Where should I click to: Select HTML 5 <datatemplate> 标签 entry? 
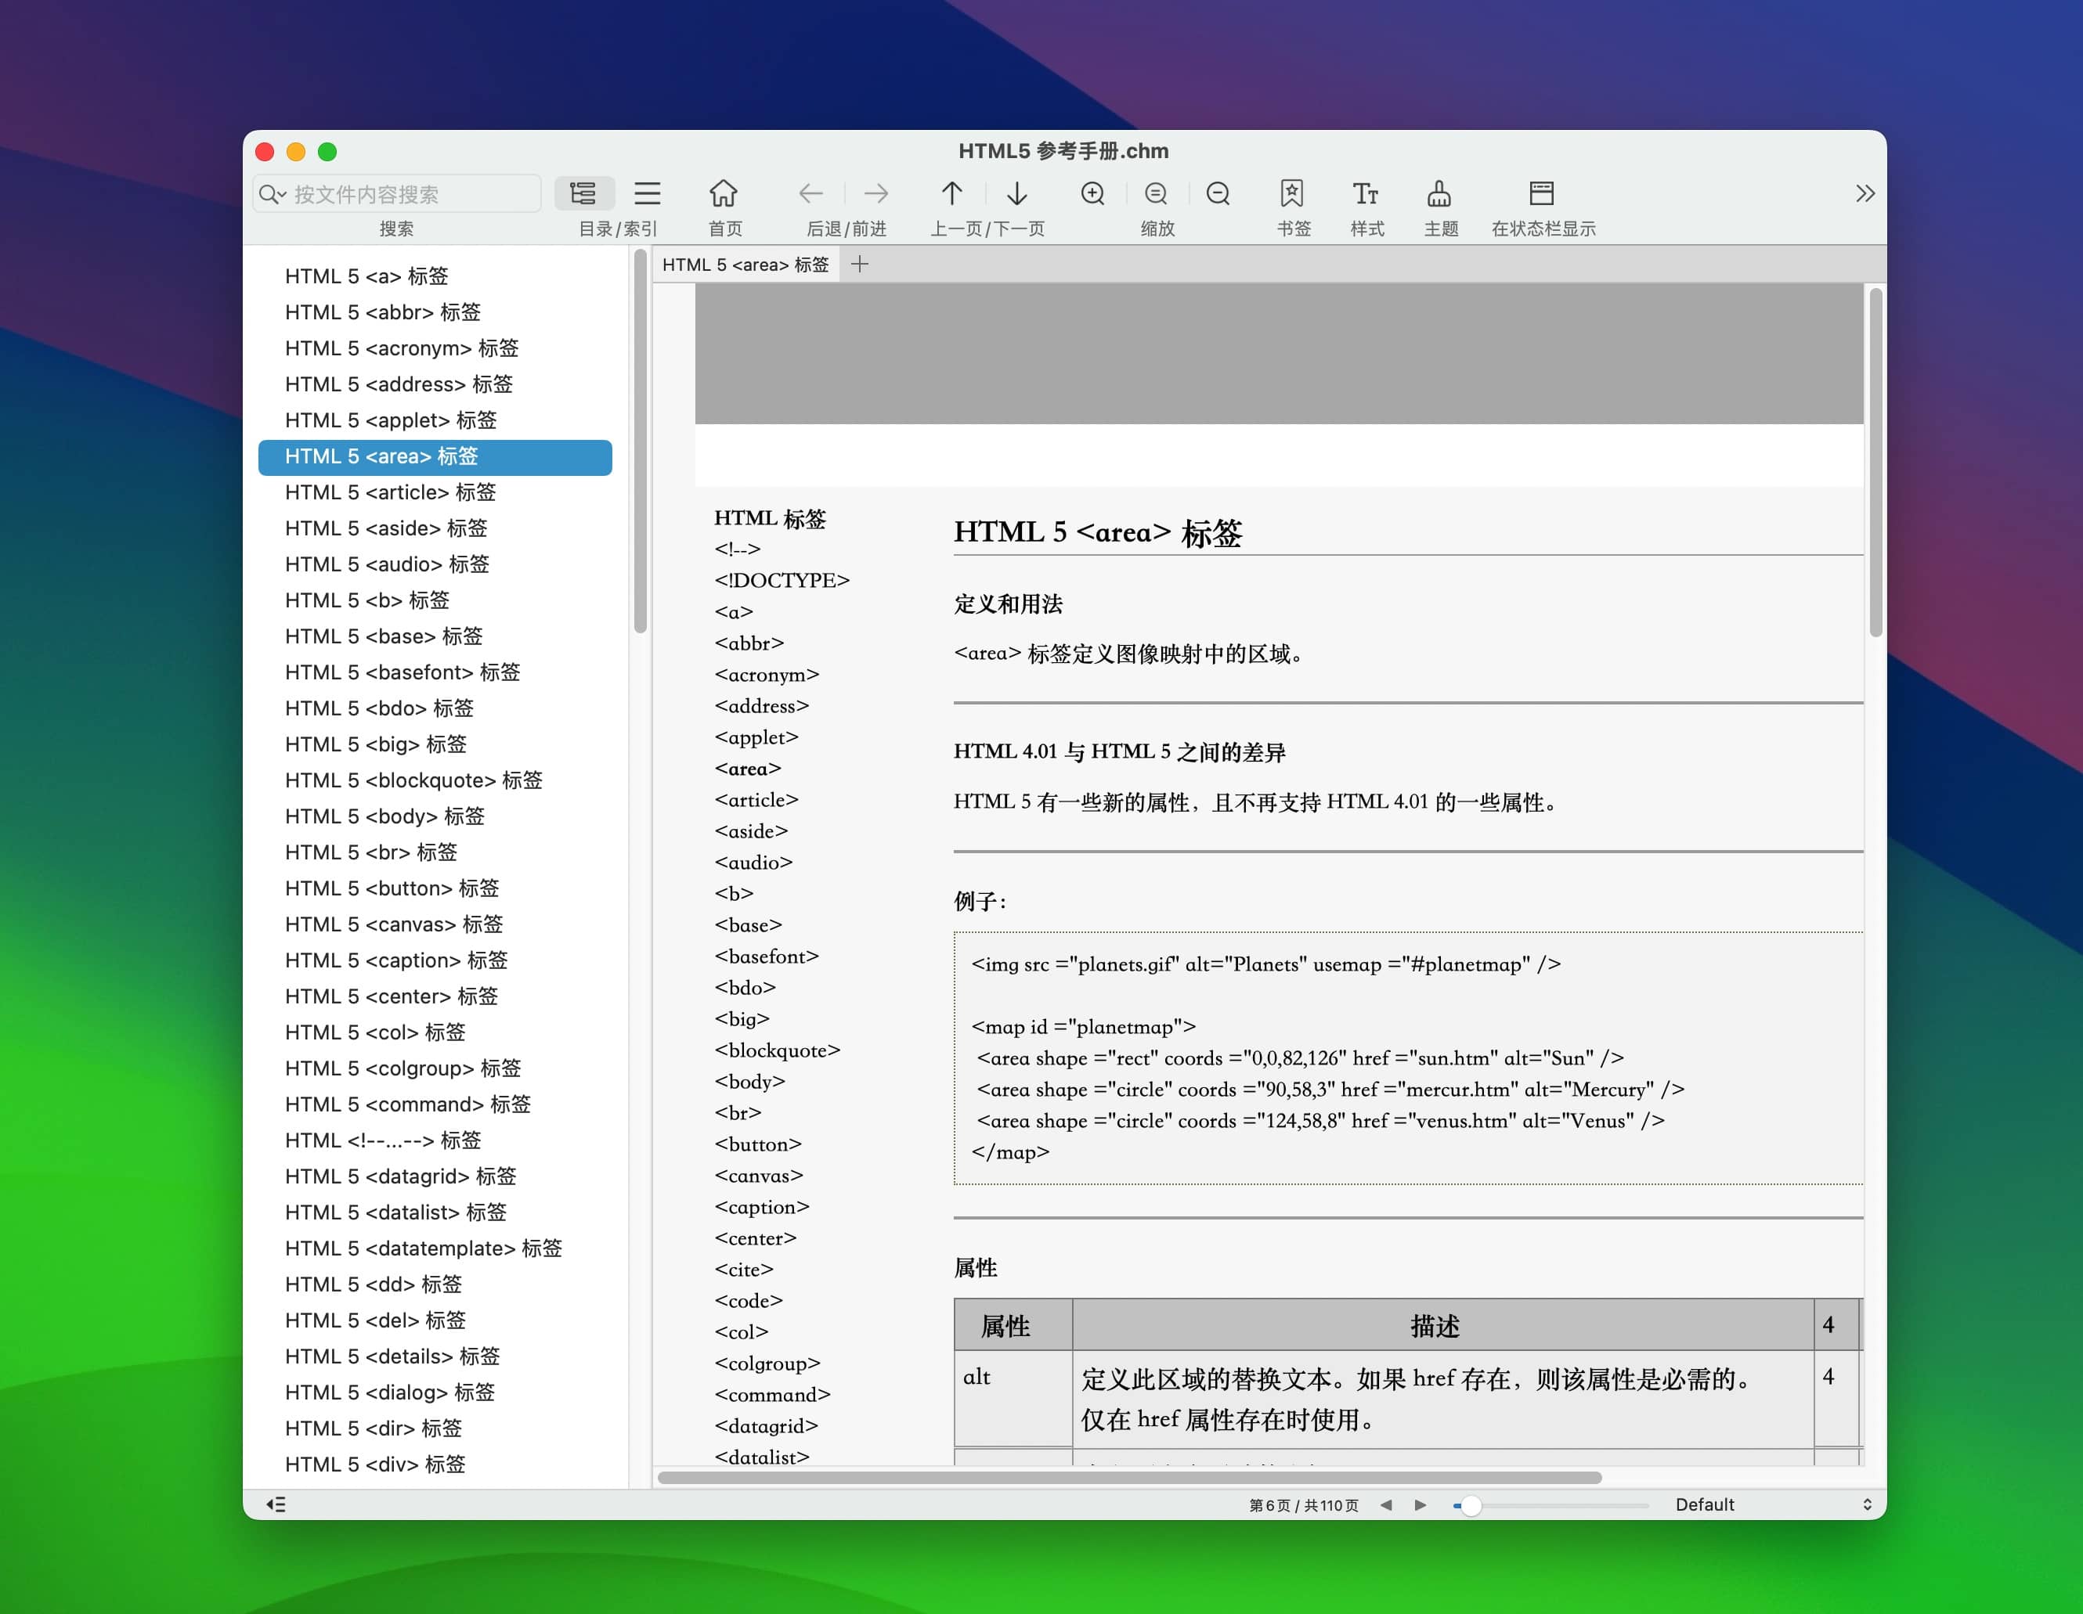tap(435, 1248)
